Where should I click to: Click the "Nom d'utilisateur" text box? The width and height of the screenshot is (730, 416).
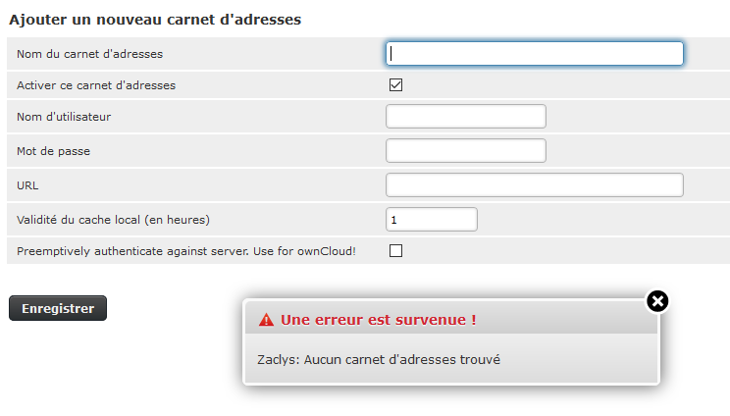[x=465, y=117]
